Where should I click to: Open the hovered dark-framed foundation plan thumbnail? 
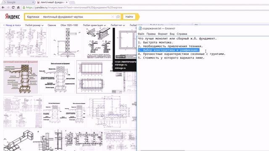125,43
